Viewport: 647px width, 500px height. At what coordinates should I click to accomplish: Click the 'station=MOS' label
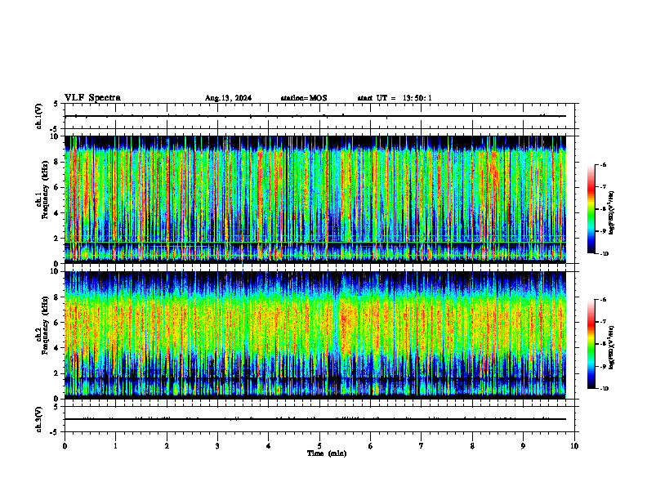304,98
